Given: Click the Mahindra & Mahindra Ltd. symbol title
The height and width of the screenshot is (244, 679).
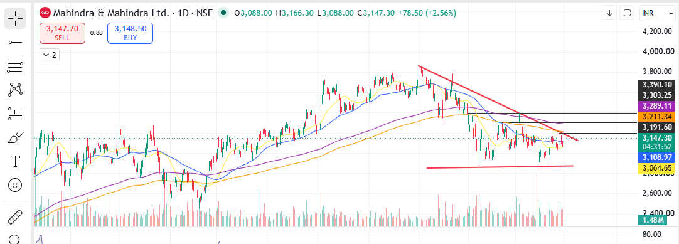Looking at the screenshot, I should click(x=111, y=13).
